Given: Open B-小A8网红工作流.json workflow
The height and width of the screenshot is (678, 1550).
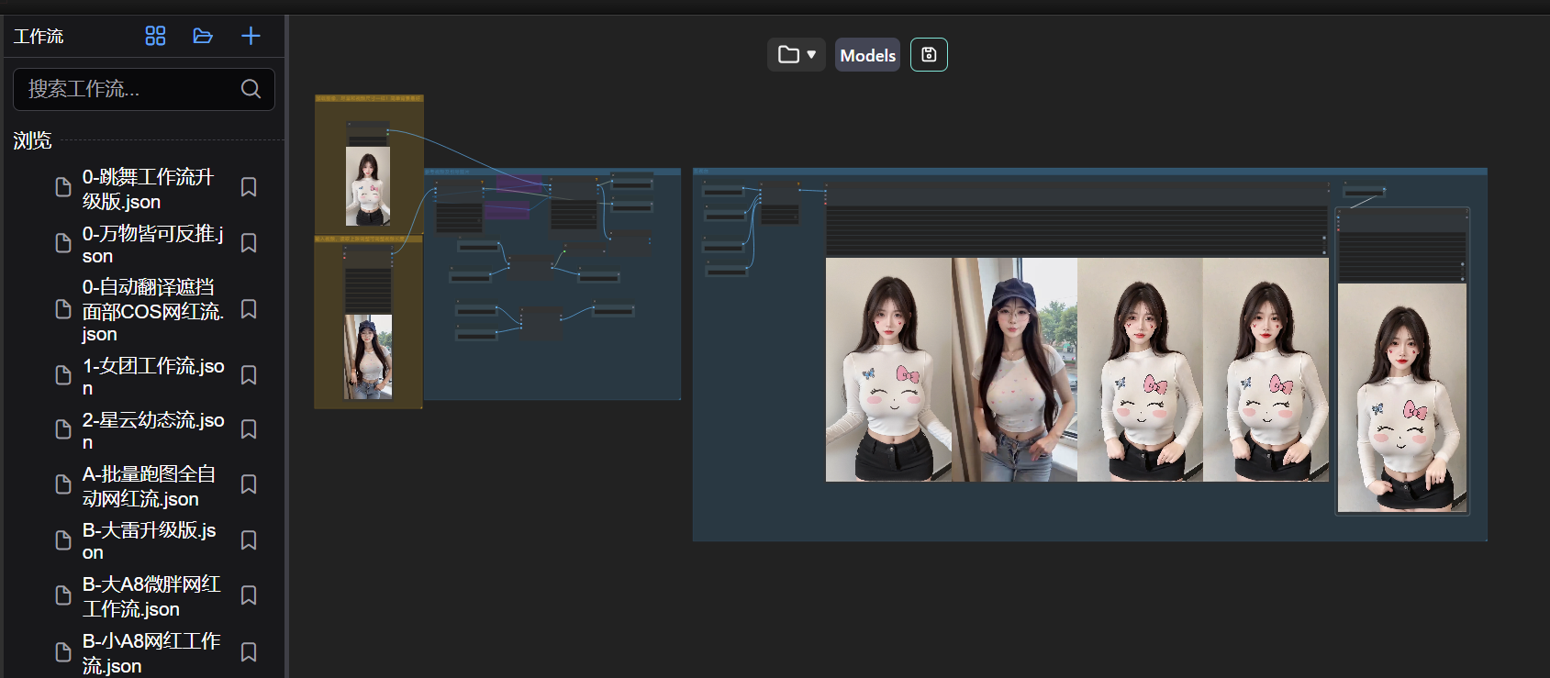Looking at the screenshot, I should tap(151, 652).
